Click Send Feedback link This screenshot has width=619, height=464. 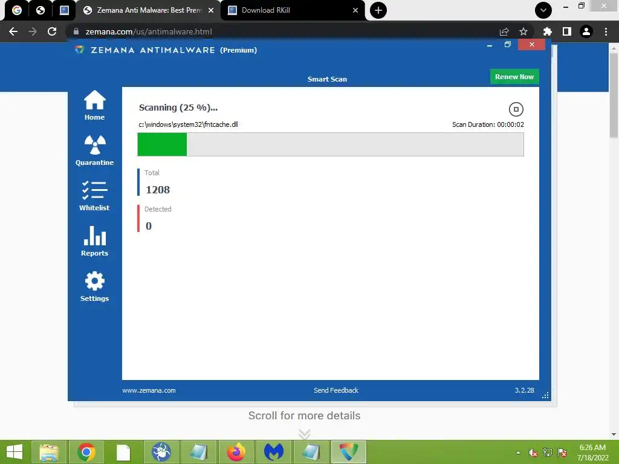pos(336,390)
